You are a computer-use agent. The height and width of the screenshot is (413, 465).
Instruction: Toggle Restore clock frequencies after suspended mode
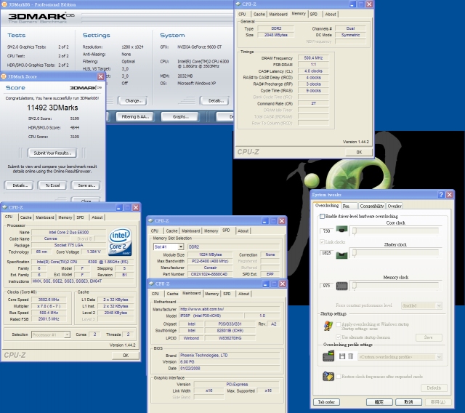pyautogui.click(x=338, y=376)
